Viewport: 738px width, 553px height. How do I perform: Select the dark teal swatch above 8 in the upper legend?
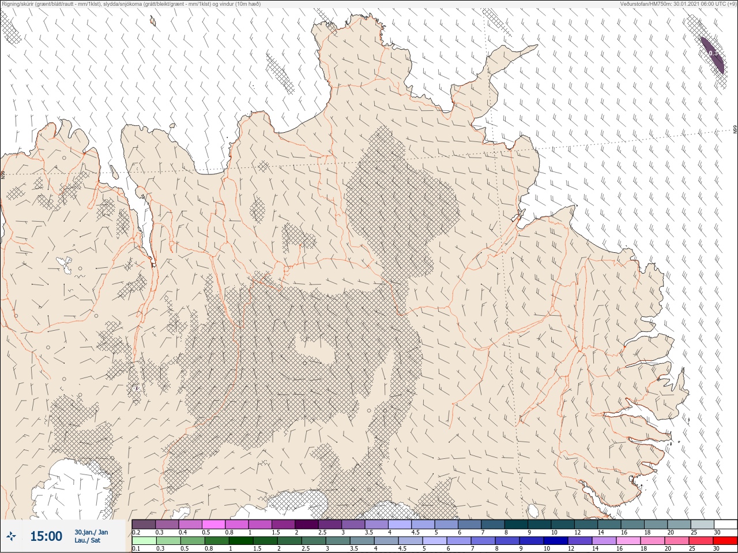[x=517, y=524]
